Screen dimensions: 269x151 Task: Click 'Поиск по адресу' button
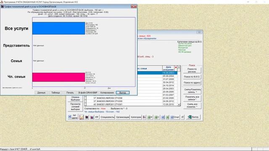coord(192,83)
